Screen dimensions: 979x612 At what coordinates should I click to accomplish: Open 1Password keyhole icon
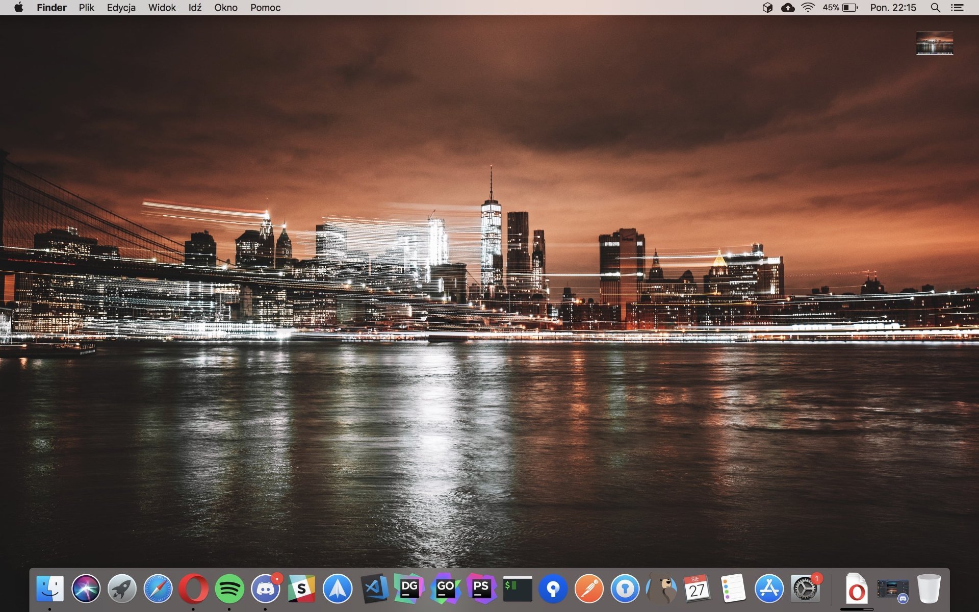coord(625,589)
